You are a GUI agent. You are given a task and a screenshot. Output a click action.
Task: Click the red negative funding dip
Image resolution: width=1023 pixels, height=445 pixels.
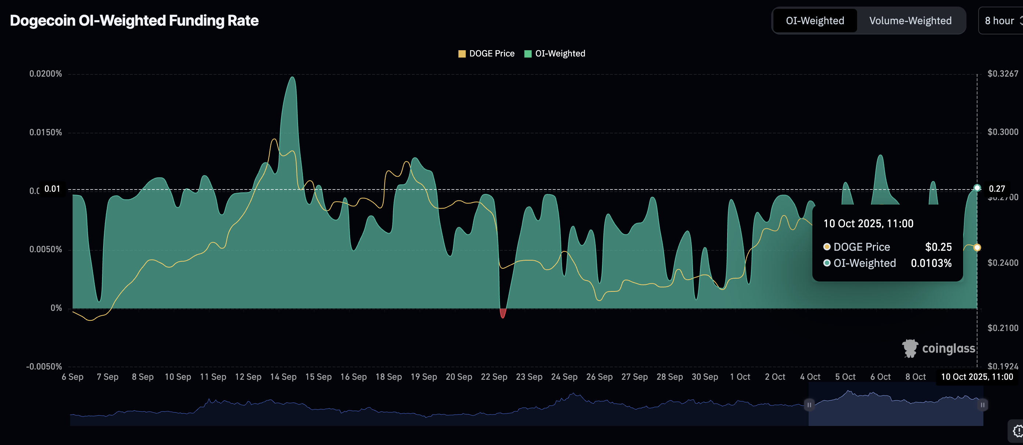[x=503, y=313]
